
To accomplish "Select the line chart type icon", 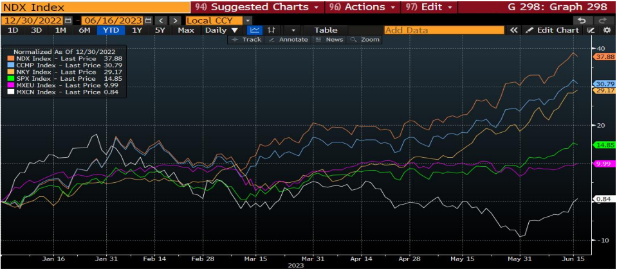I will click(255, 30).
